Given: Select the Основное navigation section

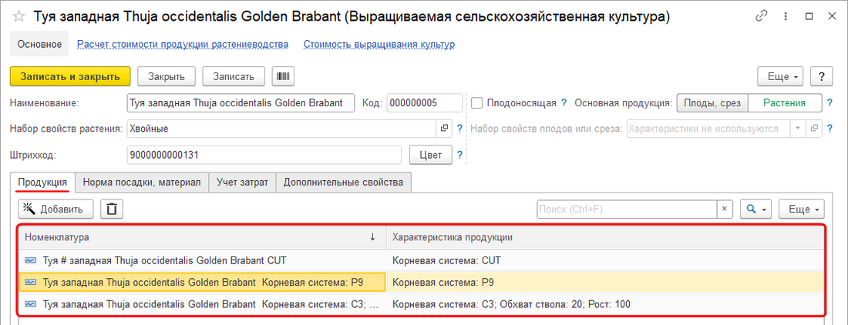Looking at the screenshot, I should pos(39,44).
